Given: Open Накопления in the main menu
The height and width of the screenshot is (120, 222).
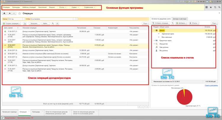Looking at the screenshot, I should [42, 7].
